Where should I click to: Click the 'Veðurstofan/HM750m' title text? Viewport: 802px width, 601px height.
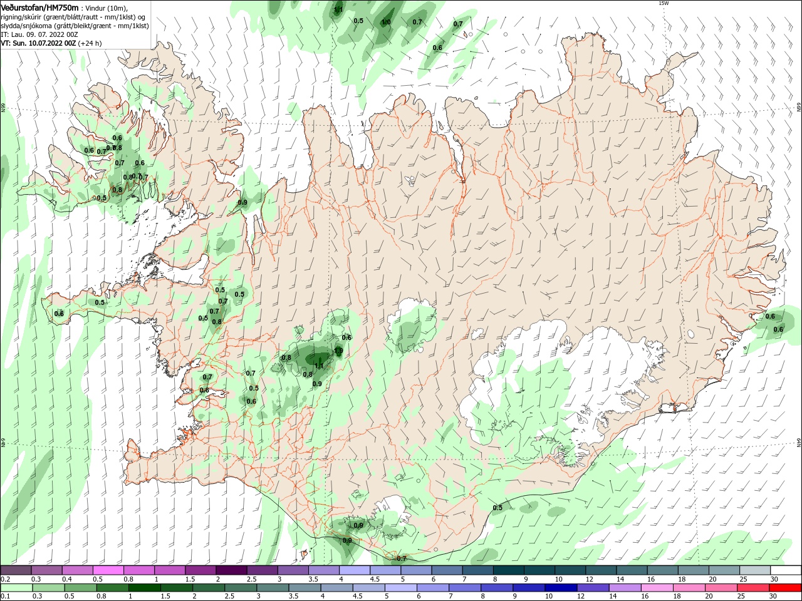point(40,7)
